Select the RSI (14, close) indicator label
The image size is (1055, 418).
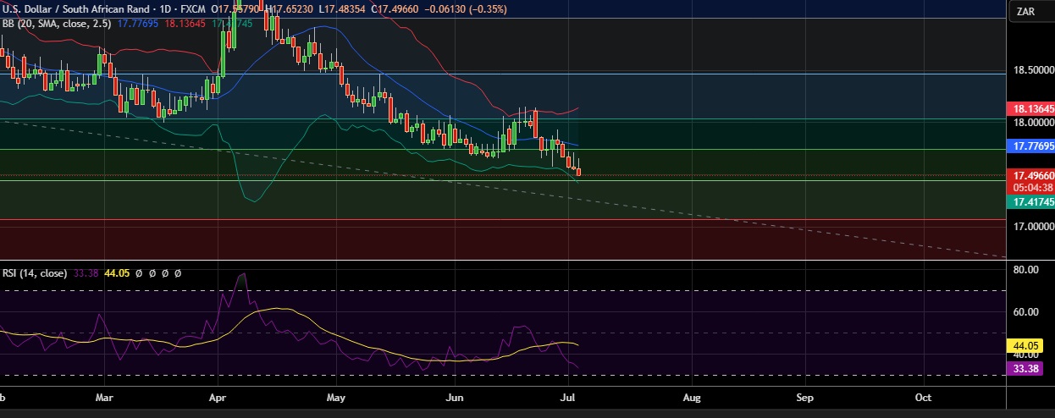point(35,273)
